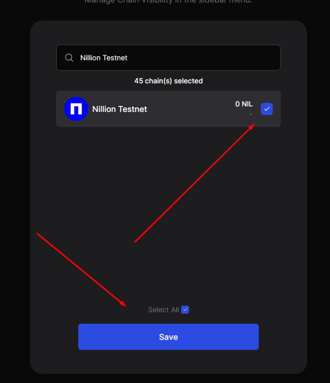Click the 0 NIL balance amount
The width and height of the screenshot is (330, 383).
(x=244, y=104)
